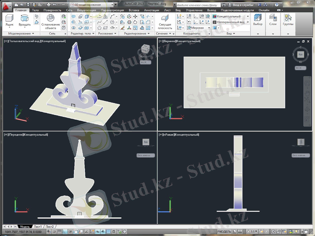Activate Сглаживание объекта smooth tool

click(50, 22)
